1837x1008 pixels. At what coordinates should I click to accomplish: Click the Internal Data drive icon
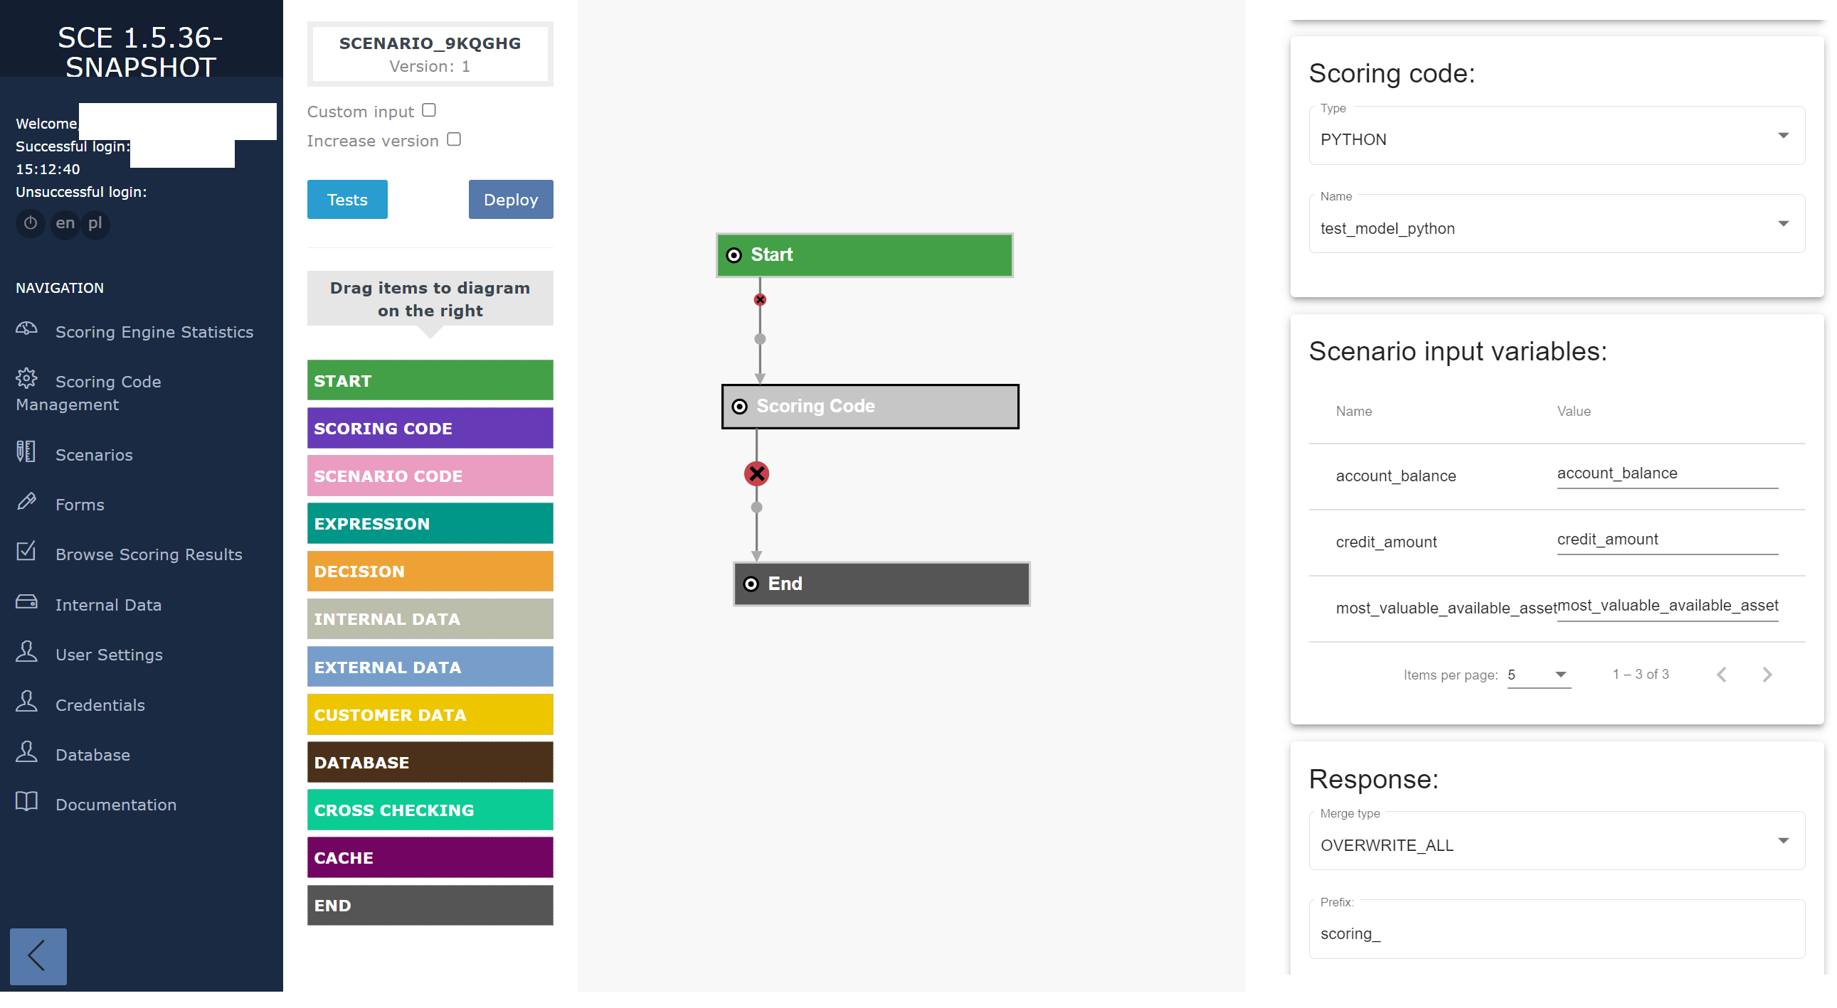pyautogui.click(x=27, y=603)
